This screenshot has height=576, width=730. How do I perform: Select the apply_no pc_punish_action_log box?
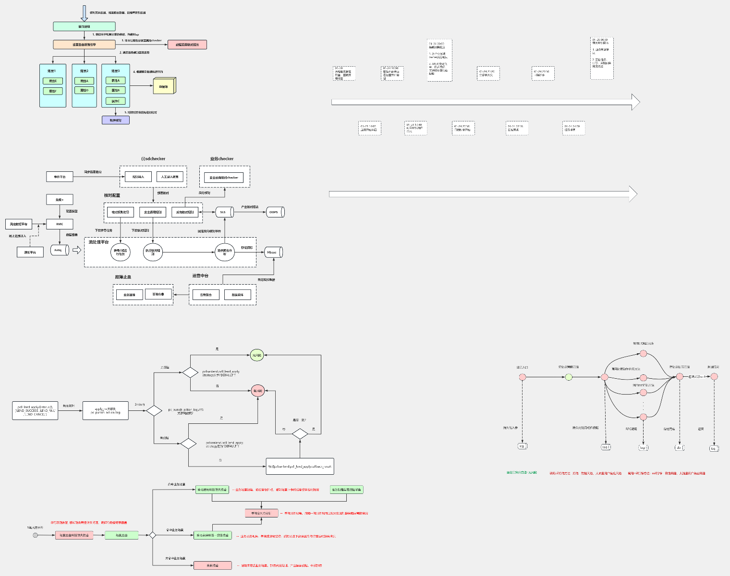point(105,410)
